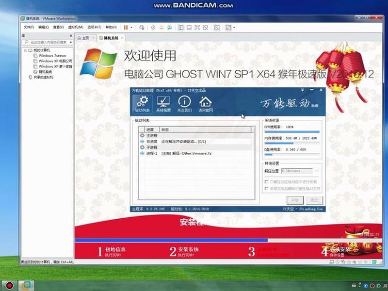
Task: Click the console view toolbar icon
Action: pos(216,28)
